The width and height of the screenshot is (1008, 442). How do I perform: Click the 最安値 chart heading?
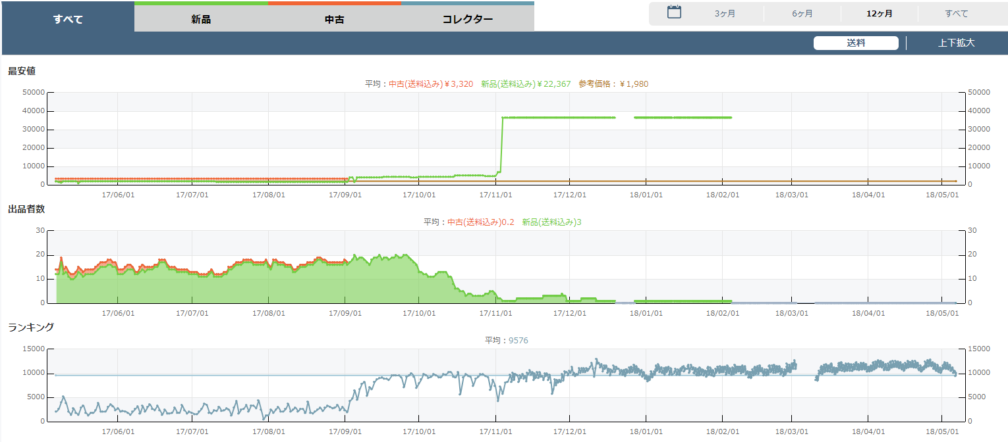(22, 71)
